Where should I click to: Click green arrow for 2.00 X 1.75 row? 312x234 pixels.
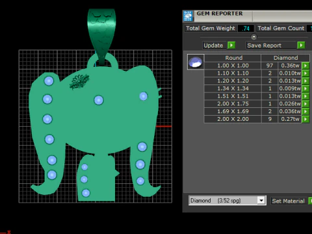click(x=305, y=104)
